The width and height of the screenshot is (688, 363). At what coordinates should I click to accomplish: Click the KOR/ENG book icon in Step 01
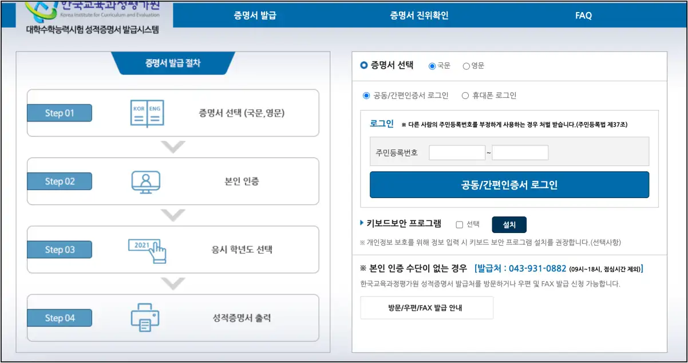pos(147,113)
